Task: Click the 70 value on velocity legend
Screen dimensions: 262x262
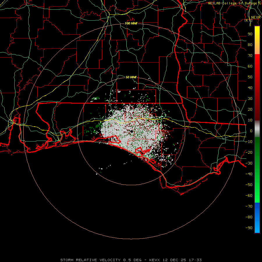Action: coord(250,56)
